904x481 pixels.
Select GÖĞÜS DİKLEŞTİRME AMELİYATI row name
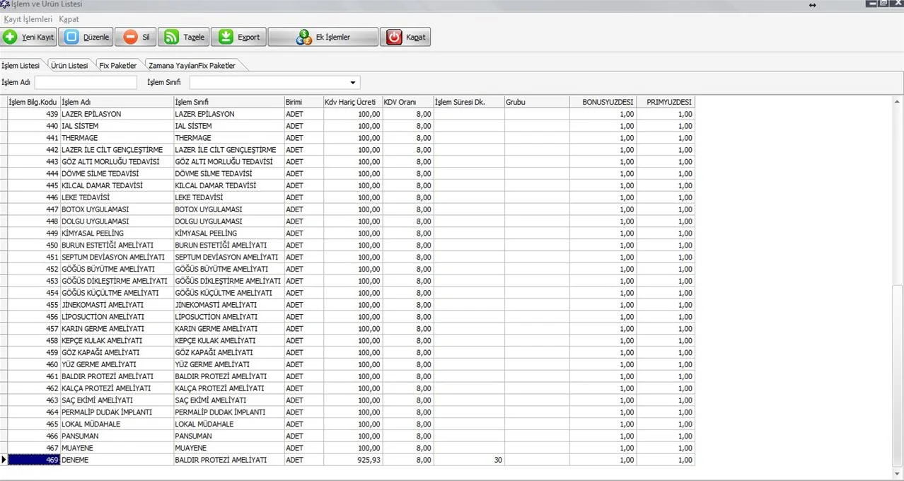115,281
